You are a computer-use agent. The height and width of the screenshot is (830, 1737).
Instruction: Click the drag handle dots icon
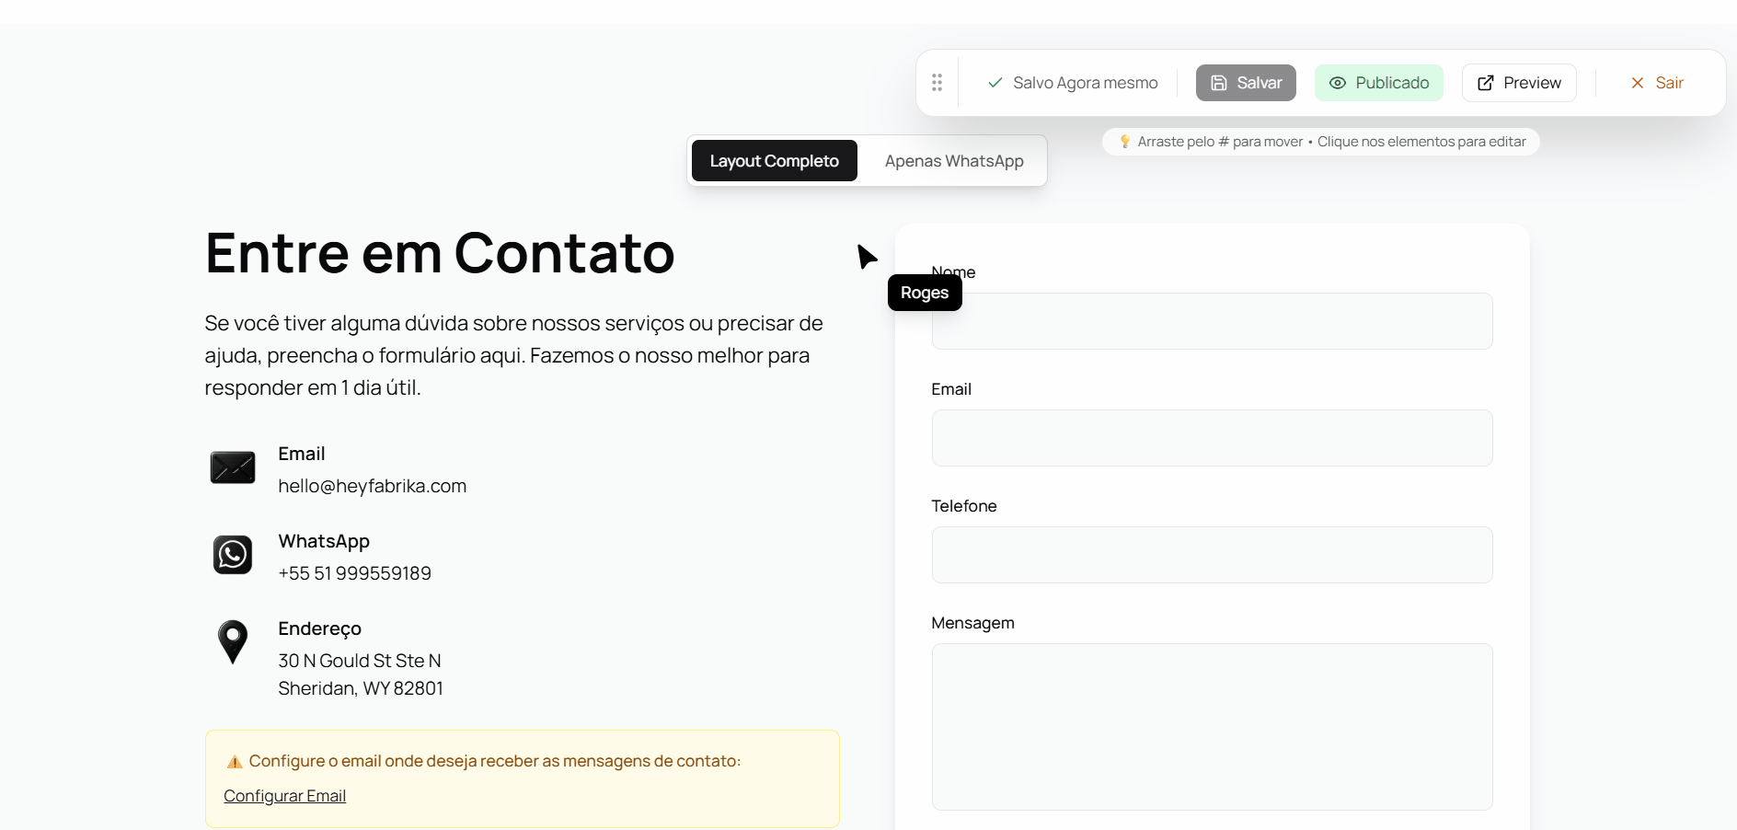938,82
